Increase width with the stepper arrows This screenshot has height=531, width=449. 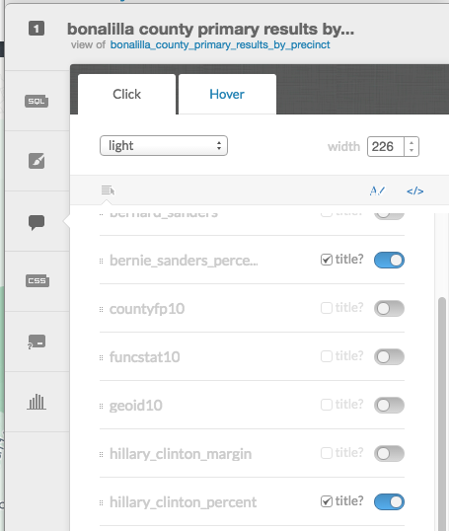412,143
